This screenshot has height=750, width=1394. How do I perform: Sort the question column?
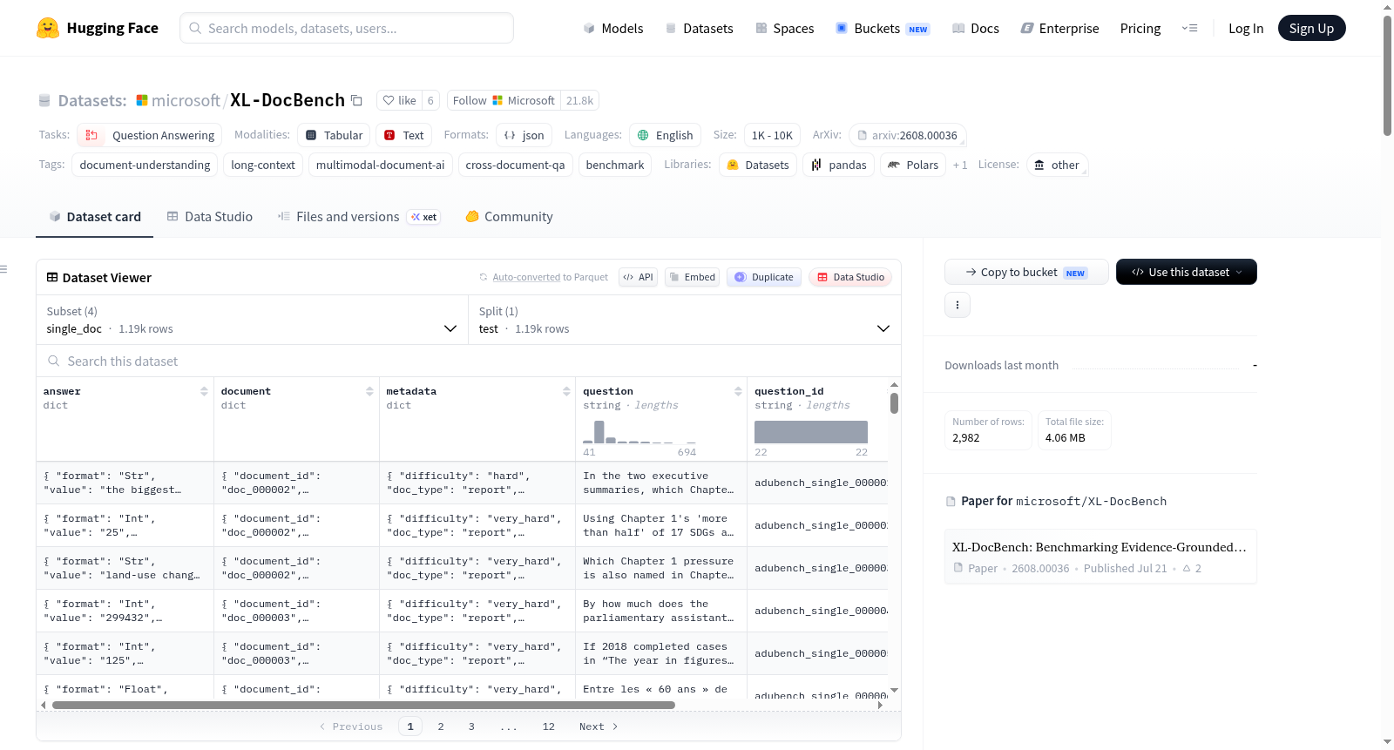click(738, 392)
